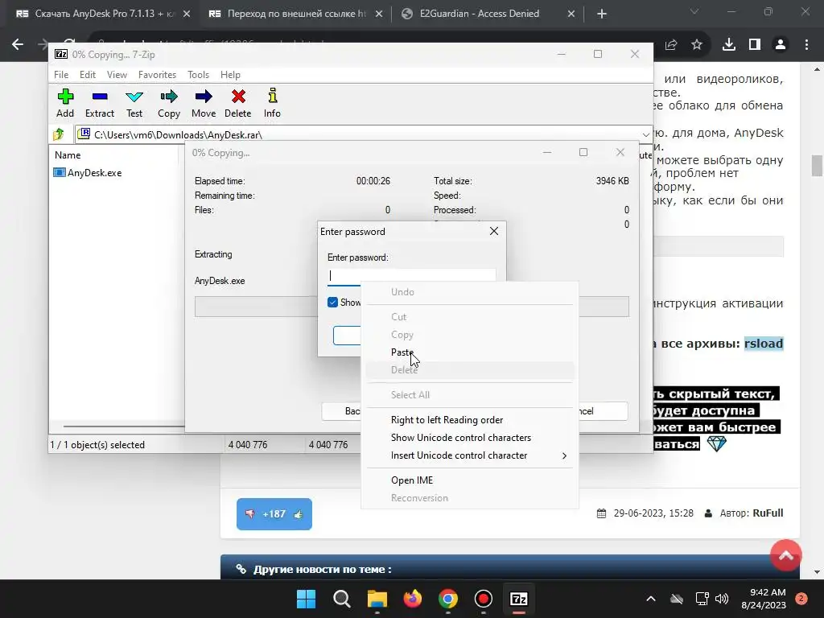Go up one folder level in 7-Zip
Viewport: 824px width, 618px height.
[x=58, y=134]
